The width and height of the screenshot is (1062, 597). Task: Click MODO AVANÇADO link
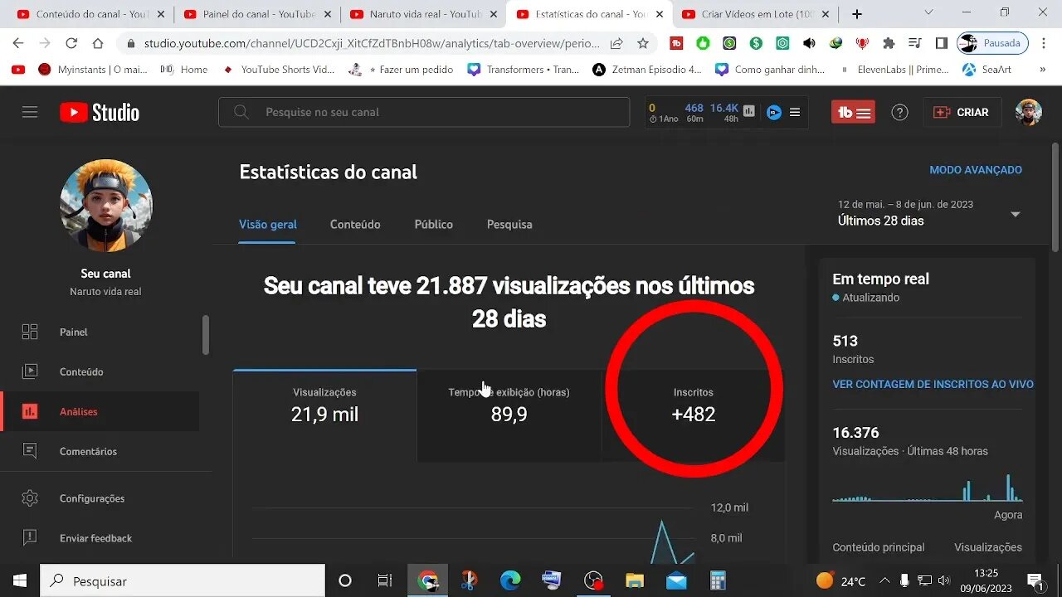tap(976, 170)
